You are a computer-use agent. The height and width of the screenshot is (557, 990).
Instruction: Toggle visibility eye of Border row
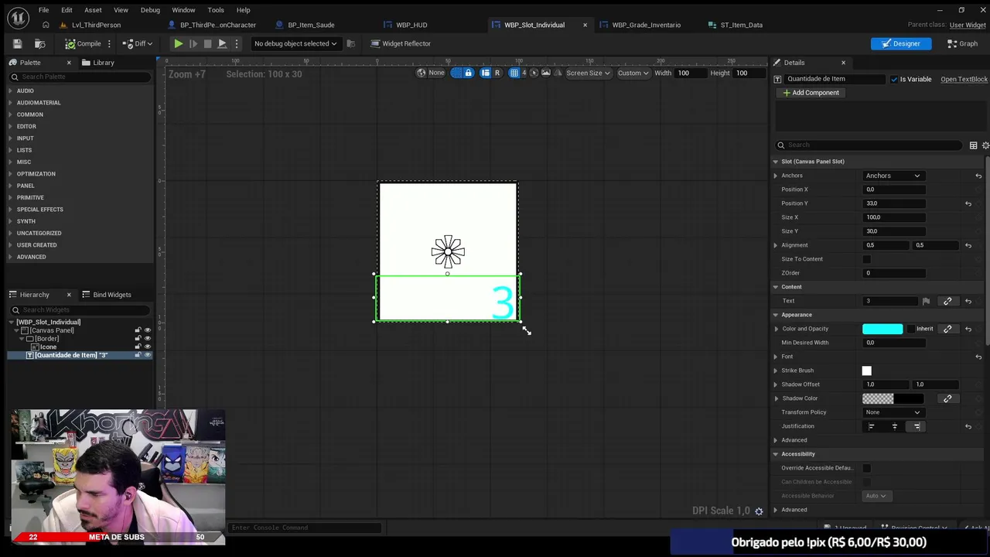[x=147, y=339]
